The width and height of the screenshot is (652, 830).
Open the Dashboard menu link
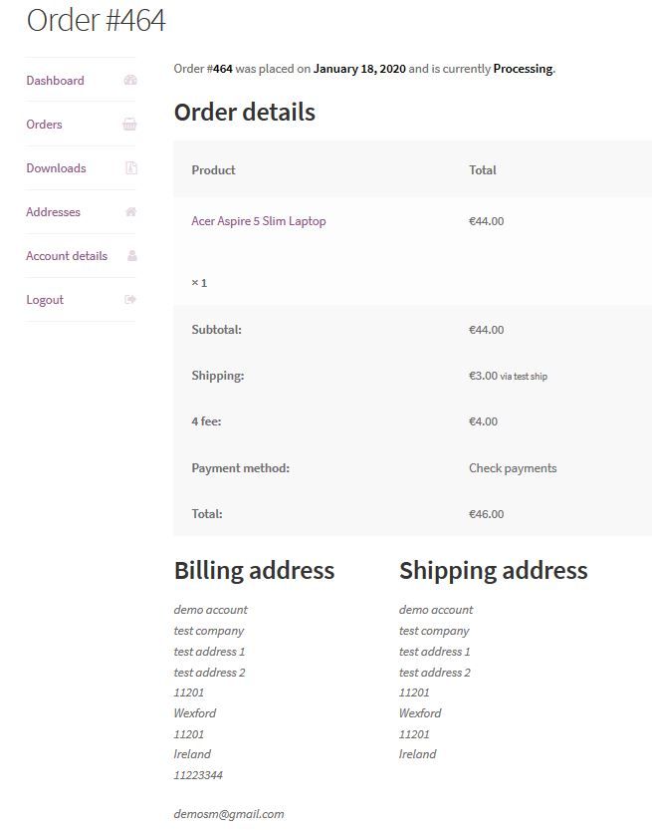55,81
